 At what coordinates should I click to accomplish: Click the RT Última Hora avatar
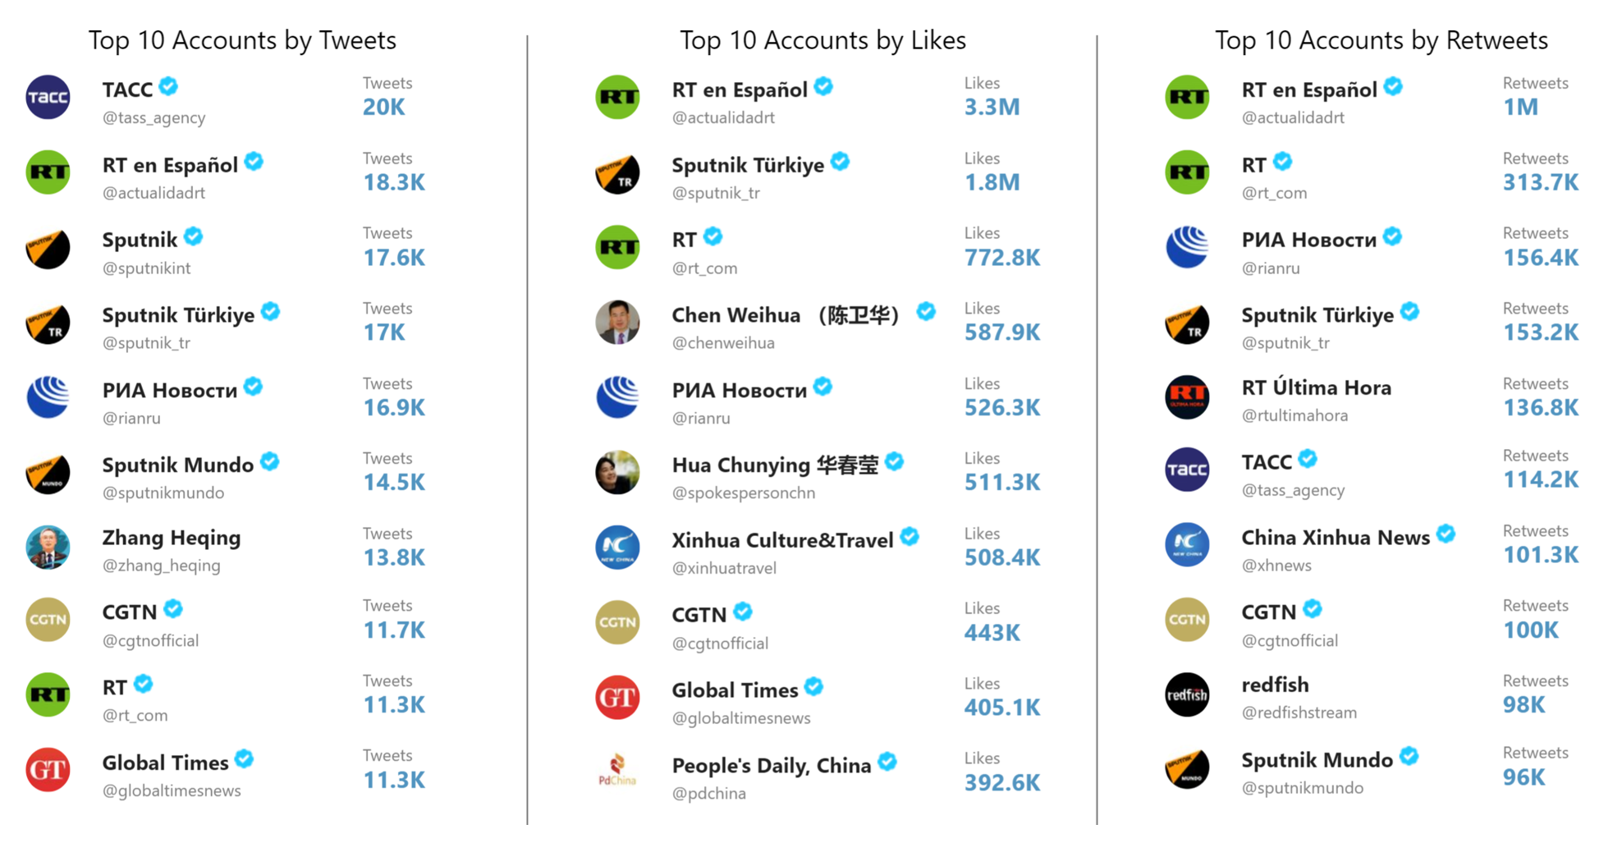pos(1187,397)
